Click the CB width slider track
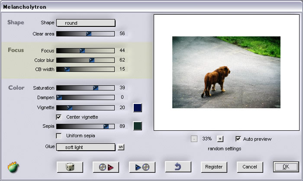This screenshot has height=181, width=303. click(x=85, y=69)
